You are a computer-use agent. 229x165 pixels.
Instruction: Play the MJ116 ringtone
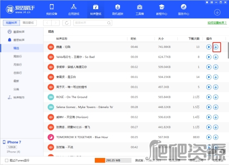209,127
